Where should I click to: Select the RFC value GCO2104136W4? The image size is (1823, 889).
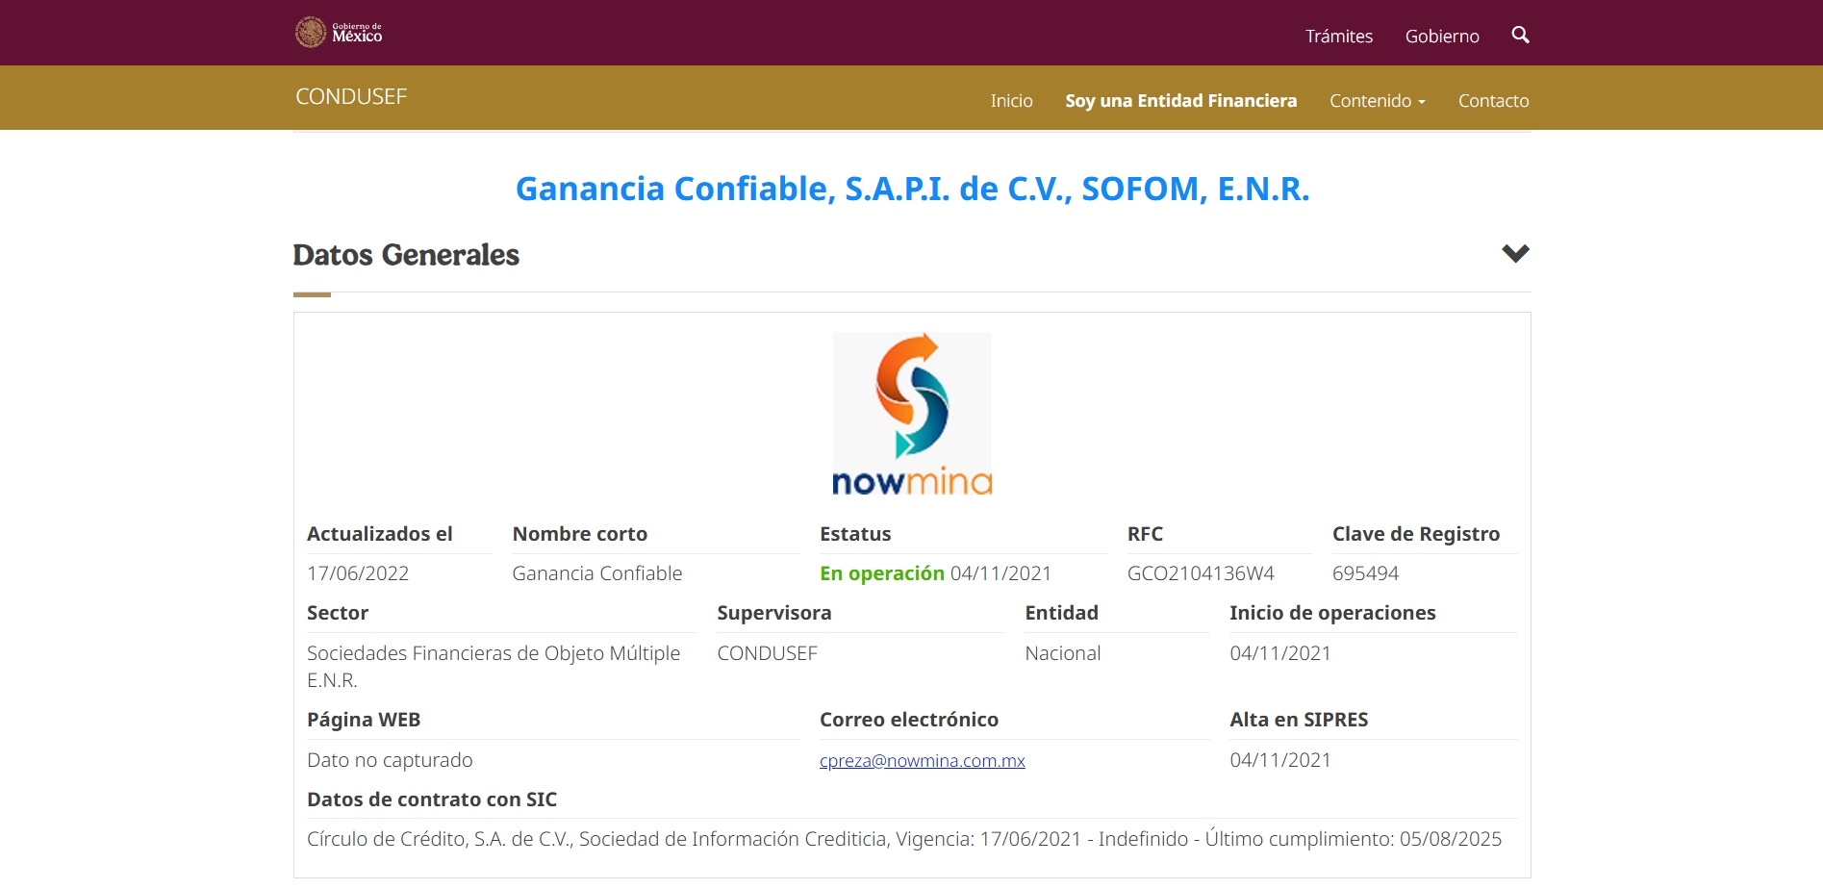pos(1201,573)
